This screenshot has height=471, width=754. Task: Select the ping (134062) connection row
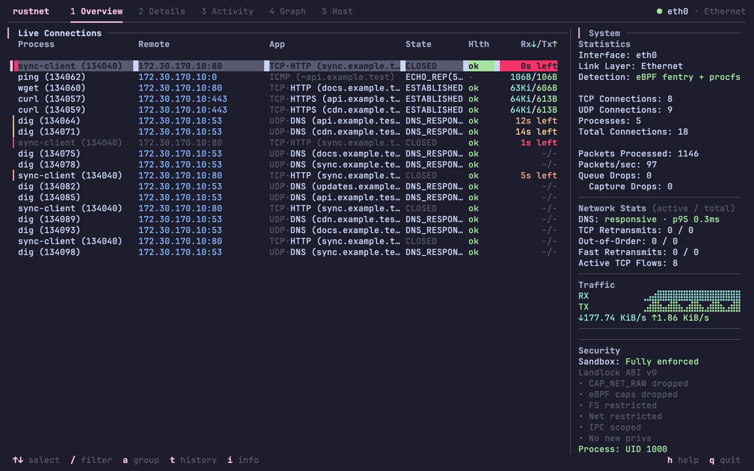pos(285,77)
